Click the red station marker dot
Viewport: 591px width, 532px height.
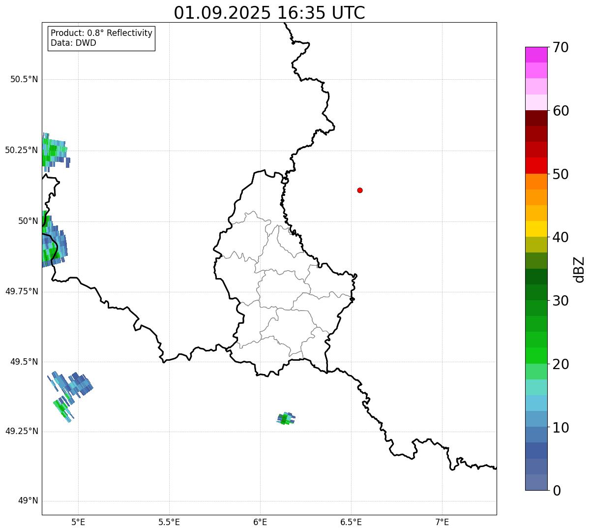click(360, 190)
